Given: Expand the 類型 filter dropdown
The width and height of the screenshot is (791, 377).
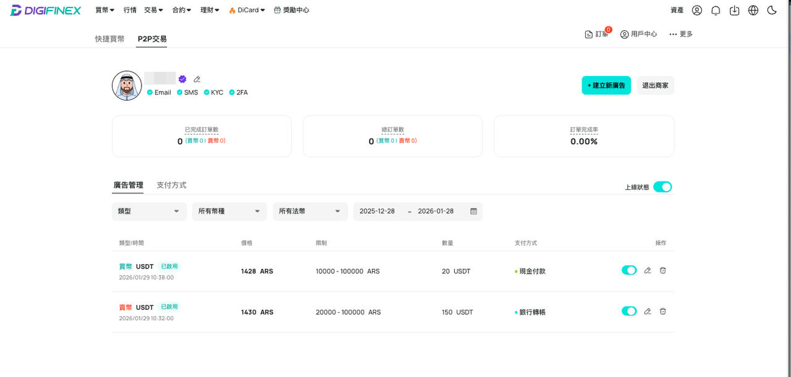Looking at the screenshot, I should [x=149, y=211].
